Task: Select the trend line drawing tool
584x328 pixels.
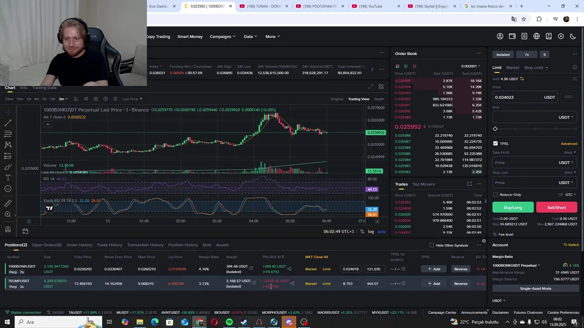Action: pos(8,123)
